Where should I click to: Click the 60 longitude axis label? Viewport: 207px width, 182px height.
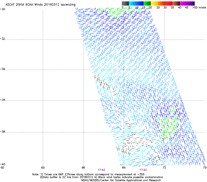(x=2, y=168)
